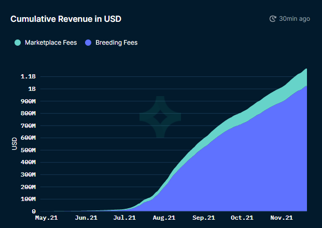Screen dimensions: 322x228
Task: Click the watermark logo in chart center
Action: click(160, 117)
